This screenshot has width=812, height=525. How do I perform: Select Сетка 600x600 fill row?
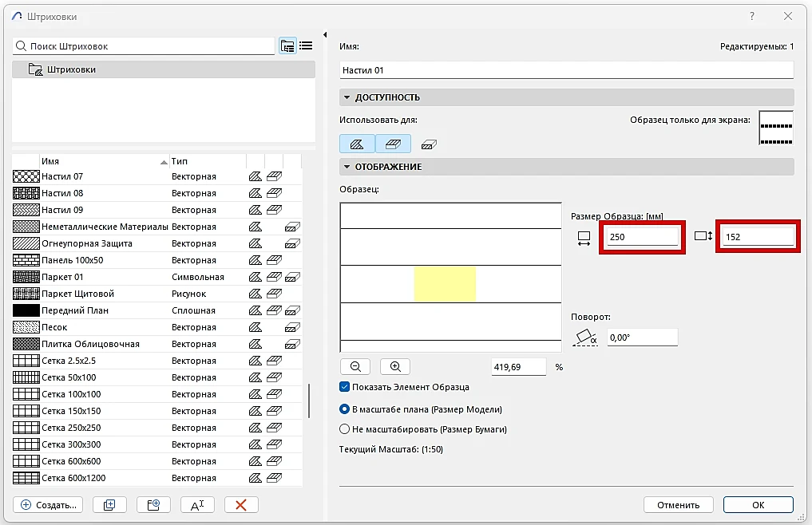tap(156, 461)
